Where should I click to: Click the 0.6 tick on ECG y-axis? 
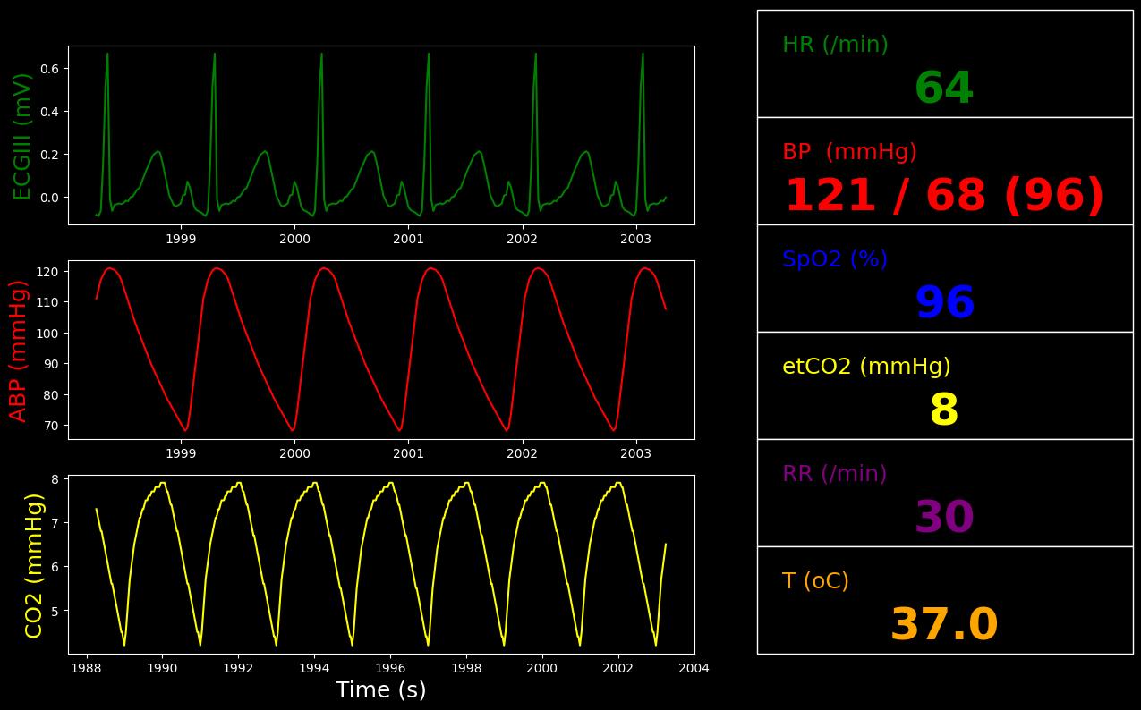click(49, 69)
